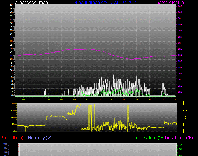Click the 'S' compass direction letter

[x=184, y=117]
